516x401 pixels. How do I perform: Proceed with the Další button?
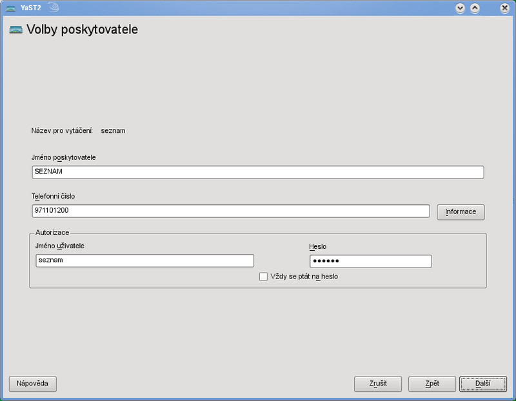[x=483, y=384]
